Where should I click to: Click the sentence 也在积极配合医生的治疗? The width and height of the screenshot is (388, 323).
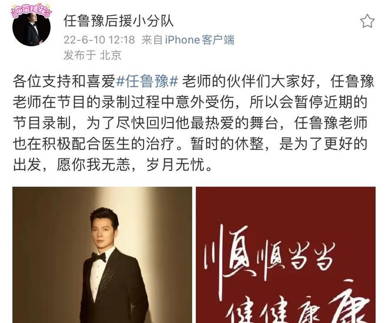[x=93, y=144]
